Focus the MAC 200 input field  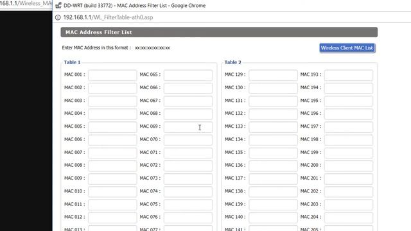(349, 166)
